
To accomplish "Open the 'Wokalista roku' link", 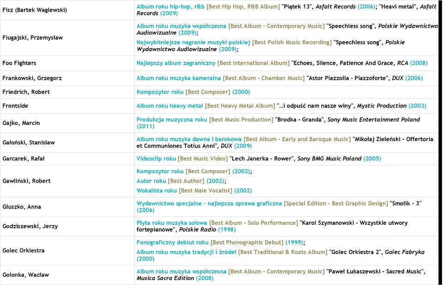I will (x=156, y=190).
